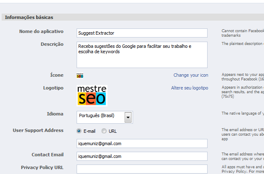Screen dimensions: 264x174
Task: Click the Informações básicas section header
Action: (x=29, y=17)
